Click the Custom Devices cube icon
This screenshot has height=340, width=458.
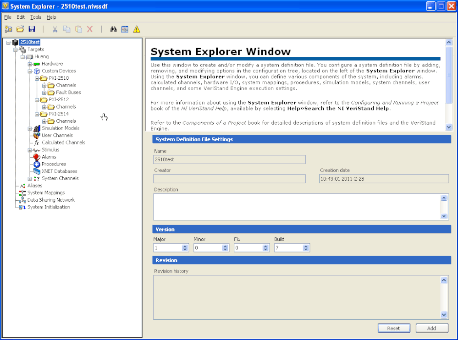click(37, 71)
